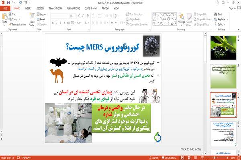The width and height of the screenshot is (241, 160).
Task: Toggle center text alignment
Action: (x=97, y=23)
